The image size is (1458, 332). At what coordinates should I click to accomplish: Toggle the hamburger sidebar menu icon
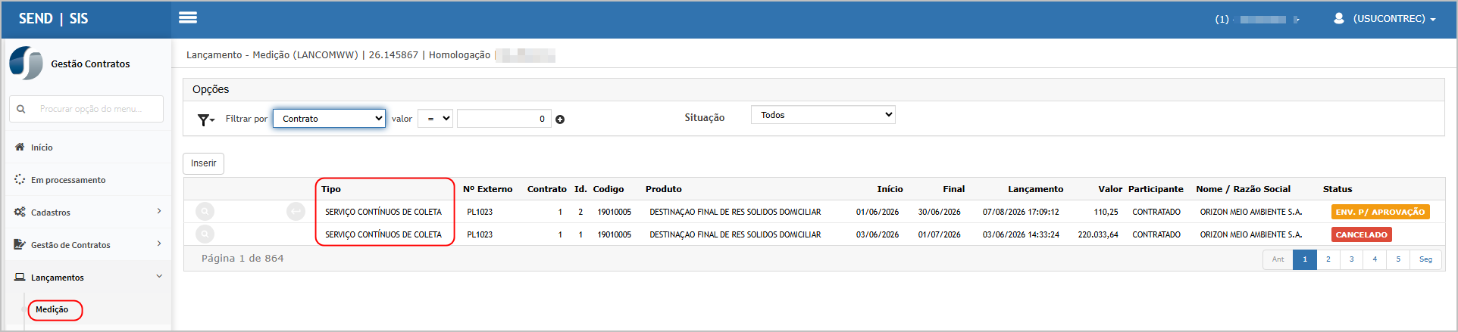click(x=188, y=18)
